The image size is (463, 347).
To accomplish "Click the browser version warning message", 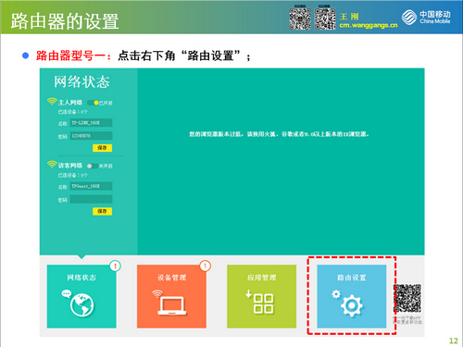I will pos(280,134).
